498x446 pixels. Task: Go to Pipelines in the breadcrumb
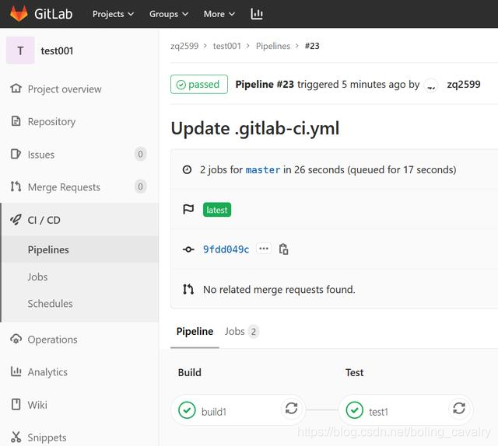coord(273,46)
